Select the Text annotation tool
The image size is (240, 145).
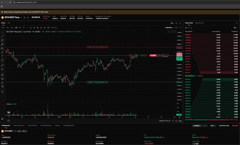[x=2, y=56]
